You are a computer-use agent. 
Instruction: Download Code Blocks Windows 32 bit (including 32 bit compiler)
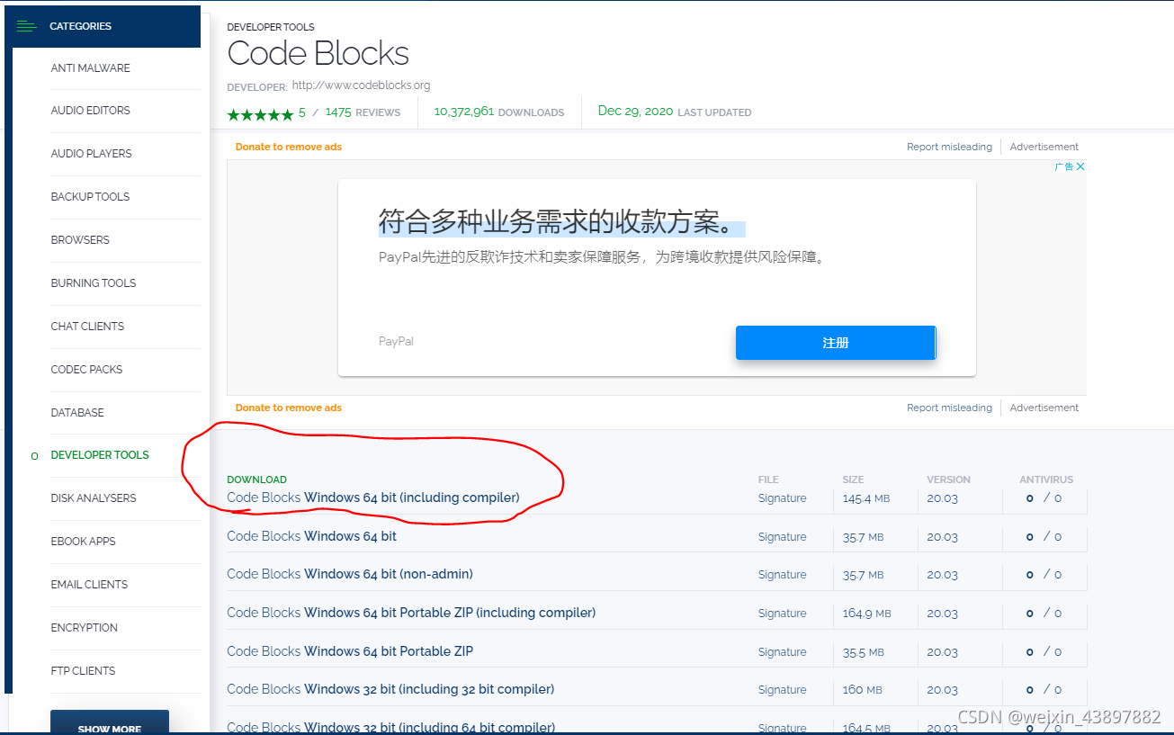(390, 688)
